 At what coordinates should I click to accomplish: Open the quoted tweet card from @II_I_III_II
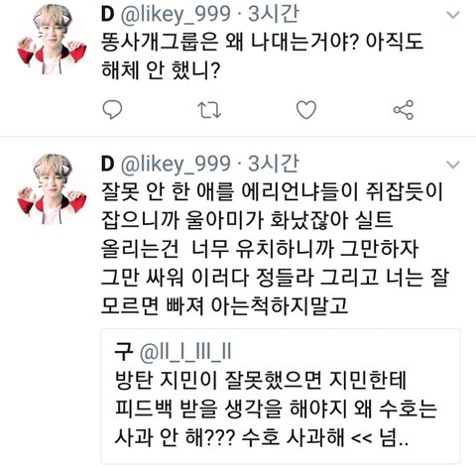(x=281, y=396)
